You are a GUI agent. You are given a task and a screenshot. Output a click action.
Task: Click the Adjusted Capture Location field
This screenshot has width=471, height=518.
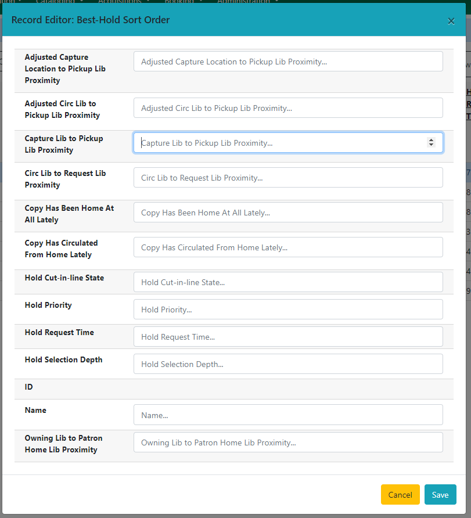click(x=287, y=61)
